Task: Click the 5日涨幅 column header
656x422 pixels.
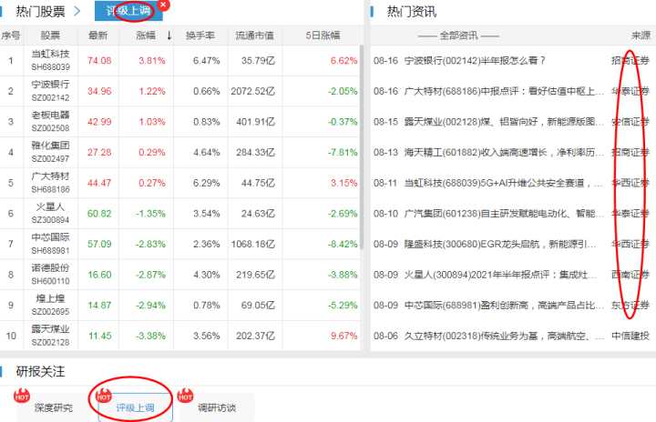Action: (x=323, y=35)
